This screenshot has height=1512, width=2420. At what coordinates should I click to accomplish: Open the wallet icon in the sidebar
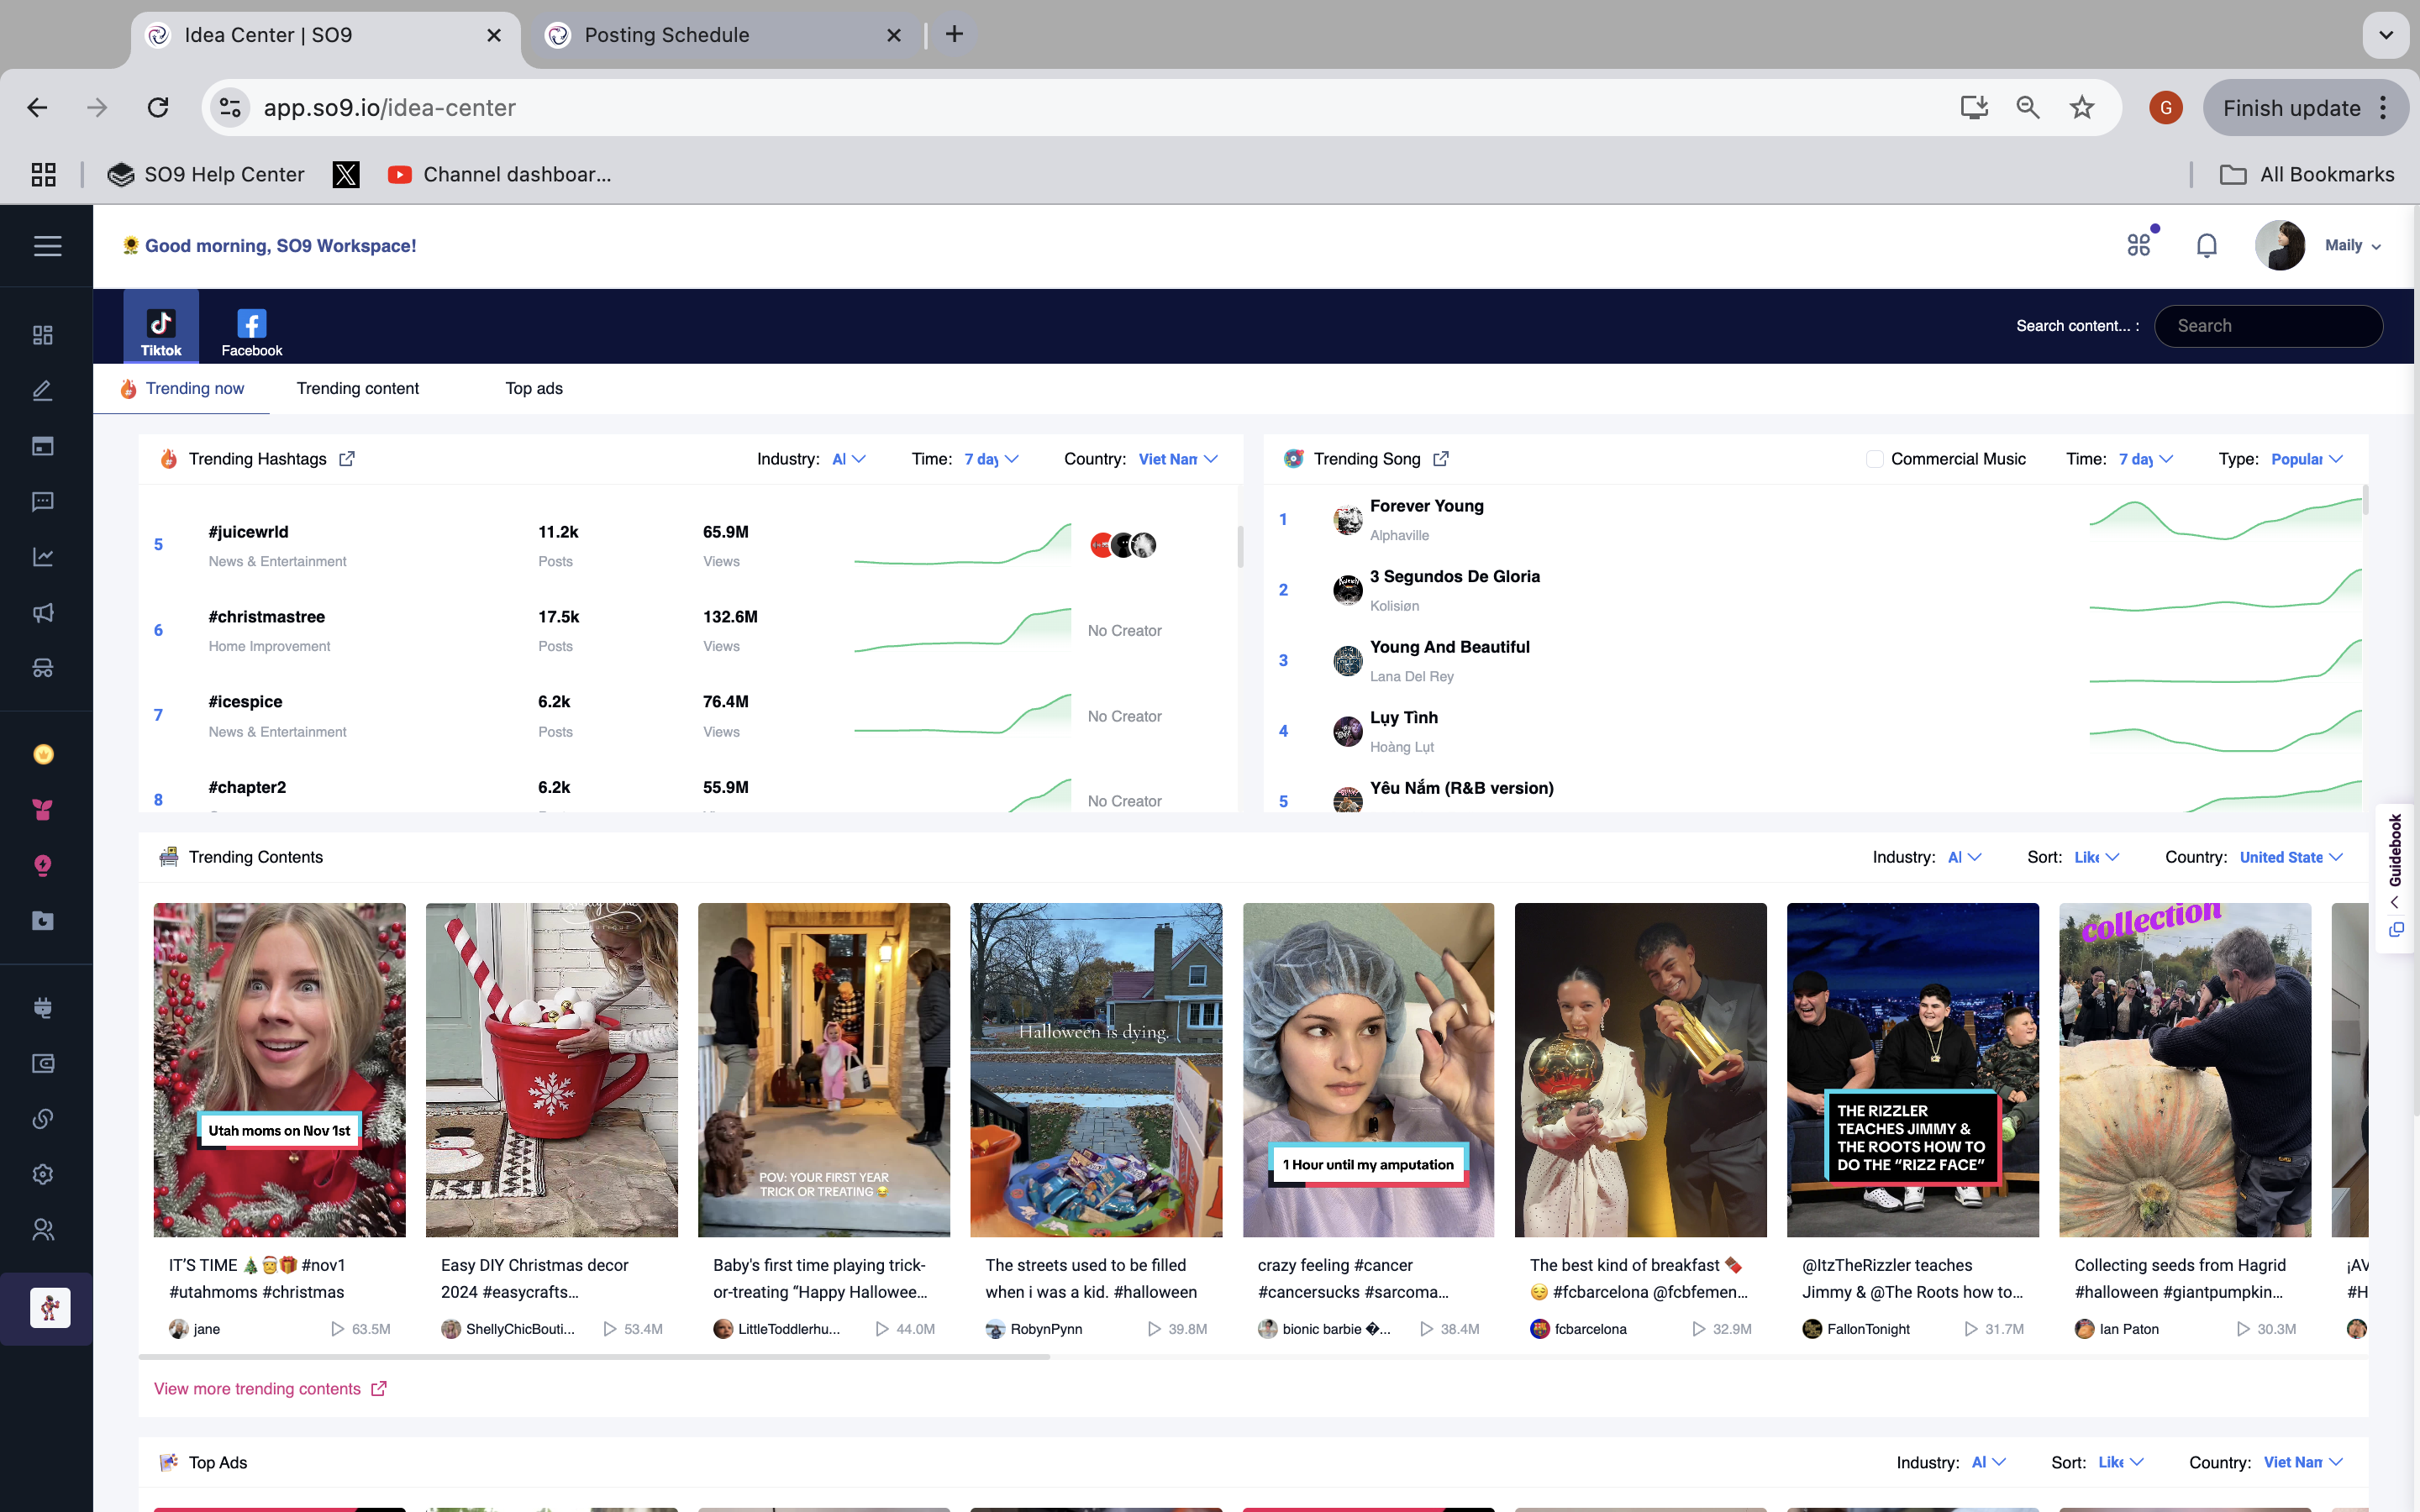pyautogui.click(x=43, y=1063)
